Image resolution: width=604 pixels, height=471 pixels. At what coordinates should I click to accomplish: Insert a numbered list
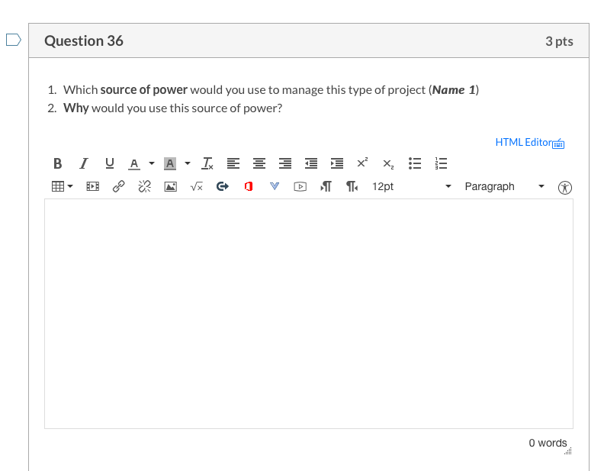pos(441,163)
